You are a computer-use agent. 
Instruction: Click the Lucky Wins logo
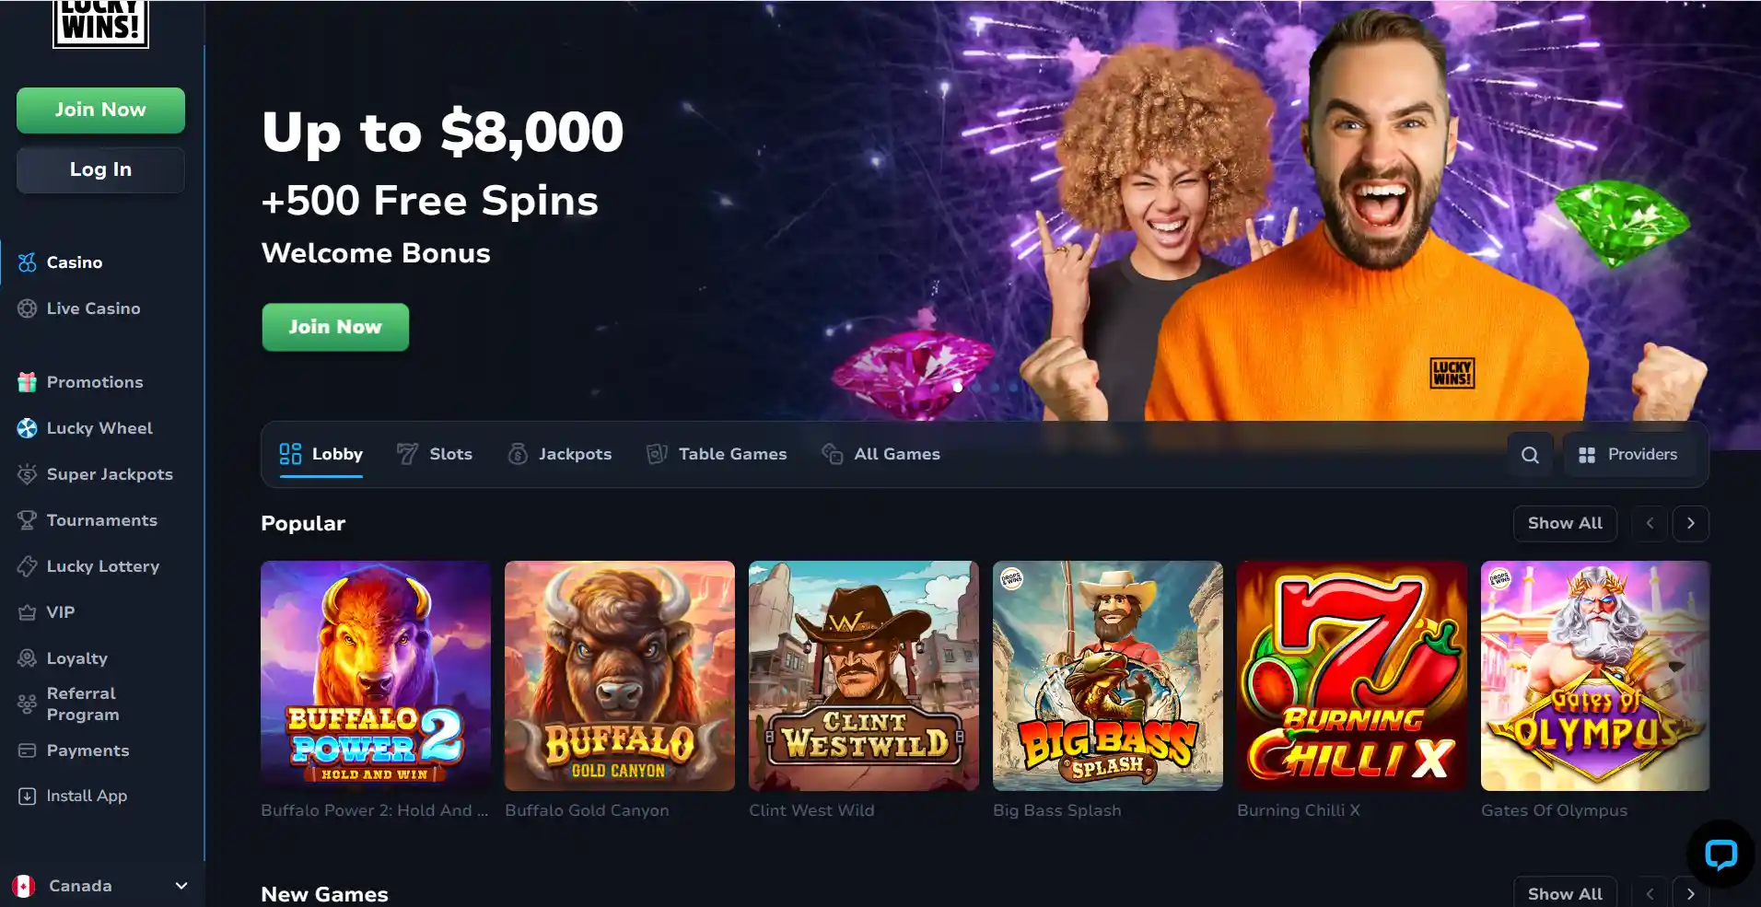point(100,23)
